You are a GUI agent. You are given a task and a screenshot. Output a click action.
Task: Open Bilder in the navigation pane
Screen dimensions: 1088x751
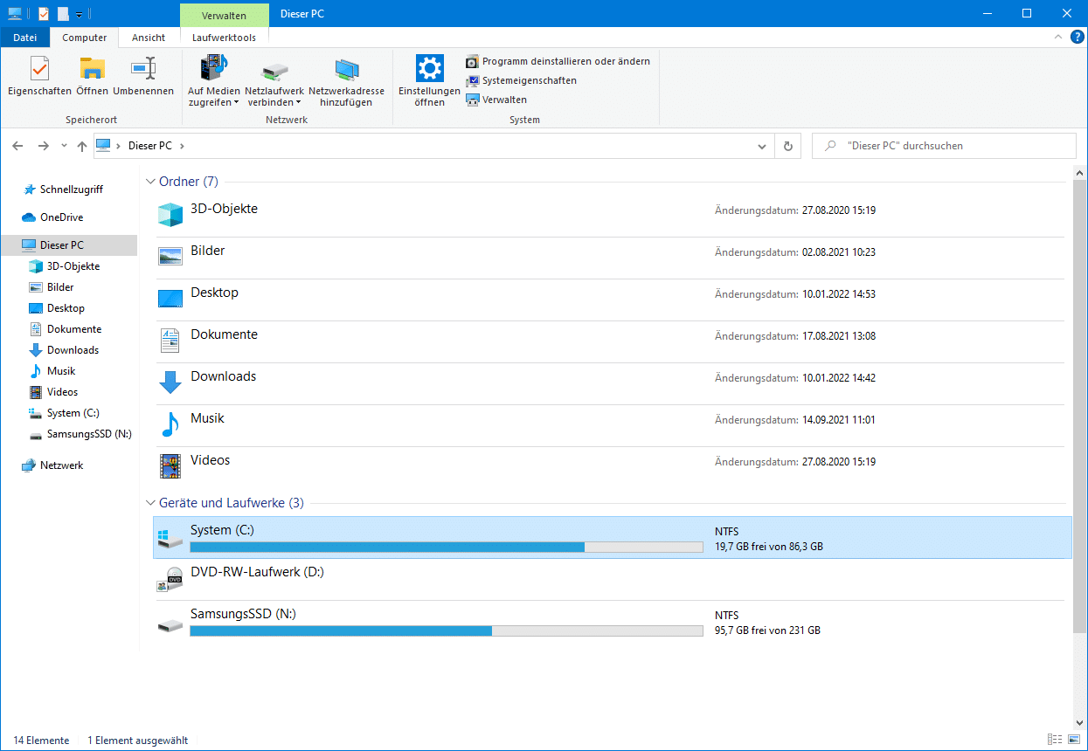[51, 287]
